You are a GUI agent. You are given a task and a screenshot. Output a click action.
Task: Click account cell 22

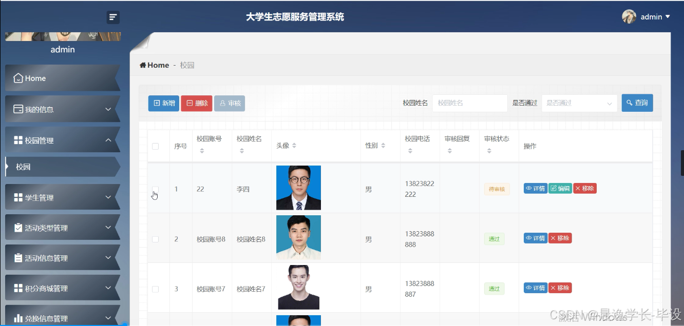[200, 189]
